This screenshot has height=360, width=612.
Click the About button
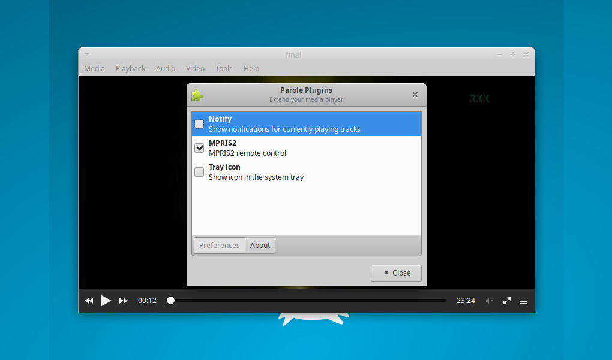tap(260, 245)
